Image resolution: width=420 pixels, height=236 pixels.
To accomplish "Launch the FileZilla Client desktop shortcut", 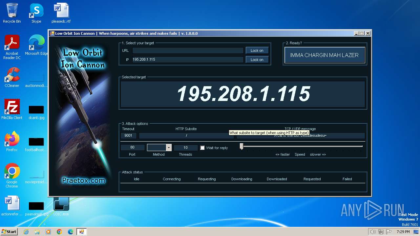I will pyautogui.click(x=12, y=109).
